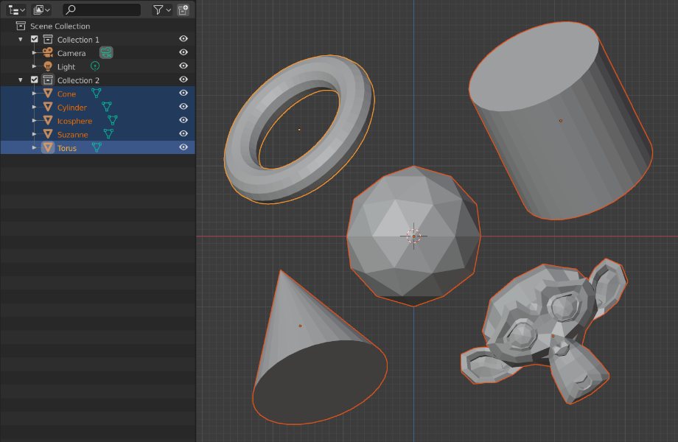The width and height of the screenshot is (678, 442).
Task: Click the mesh data icon next to Icosphere
Action: pyautogui.click(x=112, y=120)
